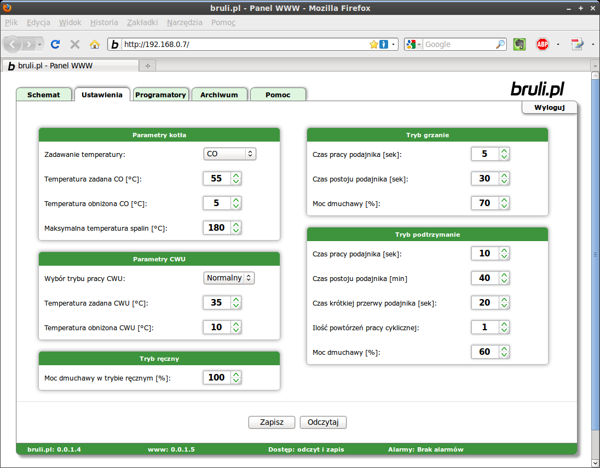Click the notepad-with-pencil toolbar icon

click(x=577, y=44)
